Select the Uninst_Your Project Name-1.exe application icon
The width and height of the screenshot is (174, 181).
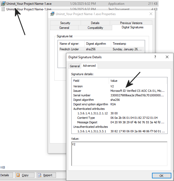point(3,4)
